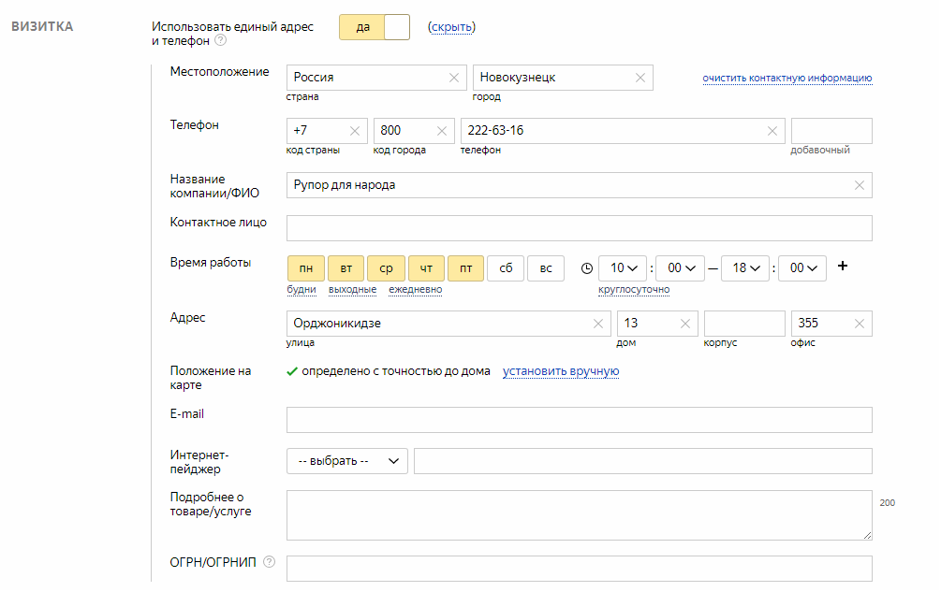Click inside the phone field 222-63-16

623,131
